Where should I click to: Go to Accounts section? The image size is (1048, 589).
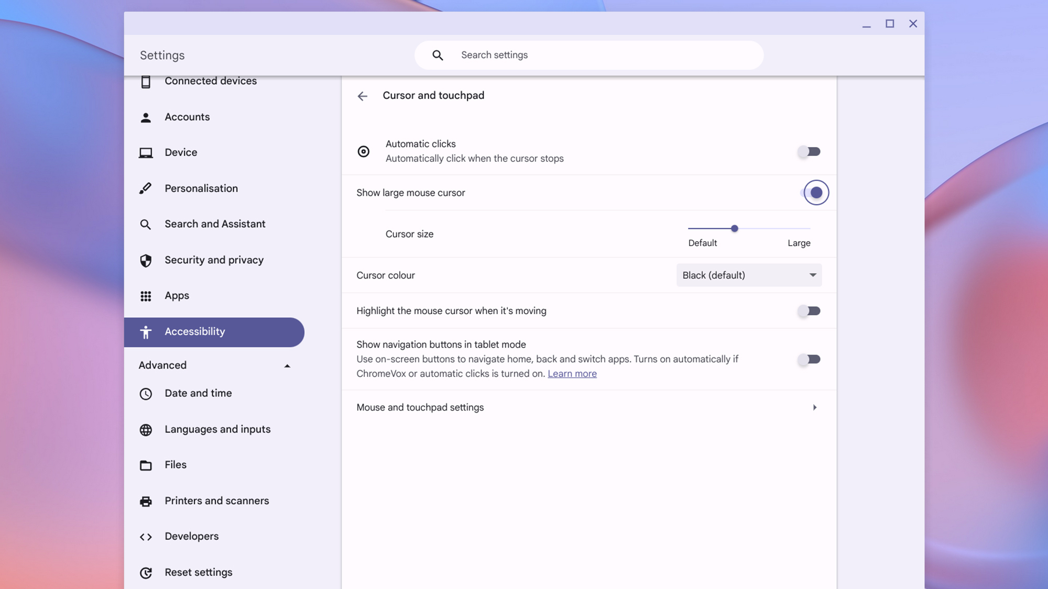click(x=187, y=117)
